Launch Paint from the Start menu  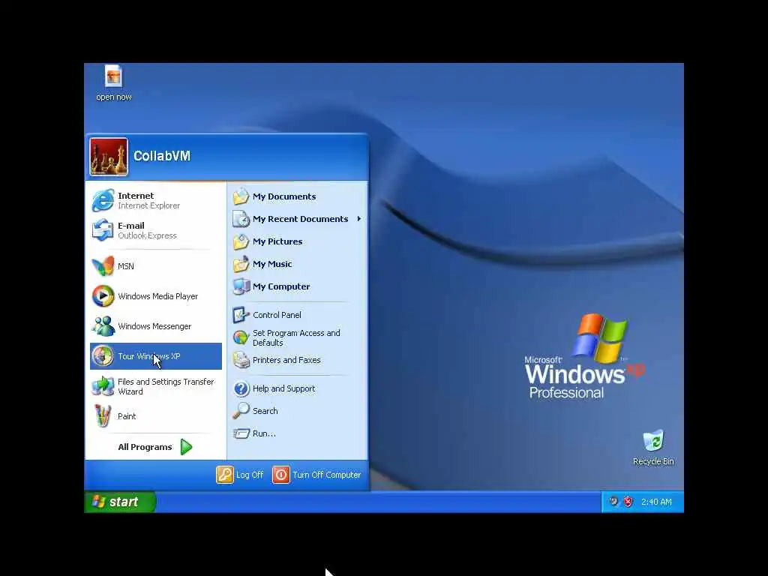(x=156, y=416)
